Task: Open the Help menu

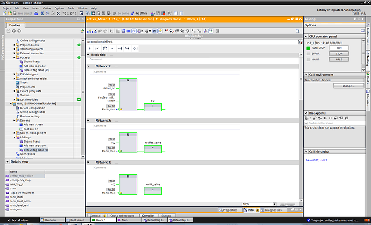Action: tap(94, 8)
